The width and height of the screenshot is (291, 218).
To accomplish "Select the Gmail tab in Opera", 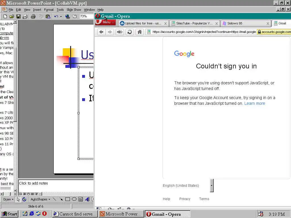I will (x=281, y=23).
